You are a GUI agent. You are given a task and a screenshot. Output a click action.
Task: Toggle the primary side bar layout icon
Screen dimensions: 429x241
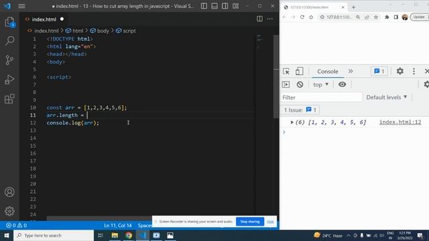(x=204, y=6)
